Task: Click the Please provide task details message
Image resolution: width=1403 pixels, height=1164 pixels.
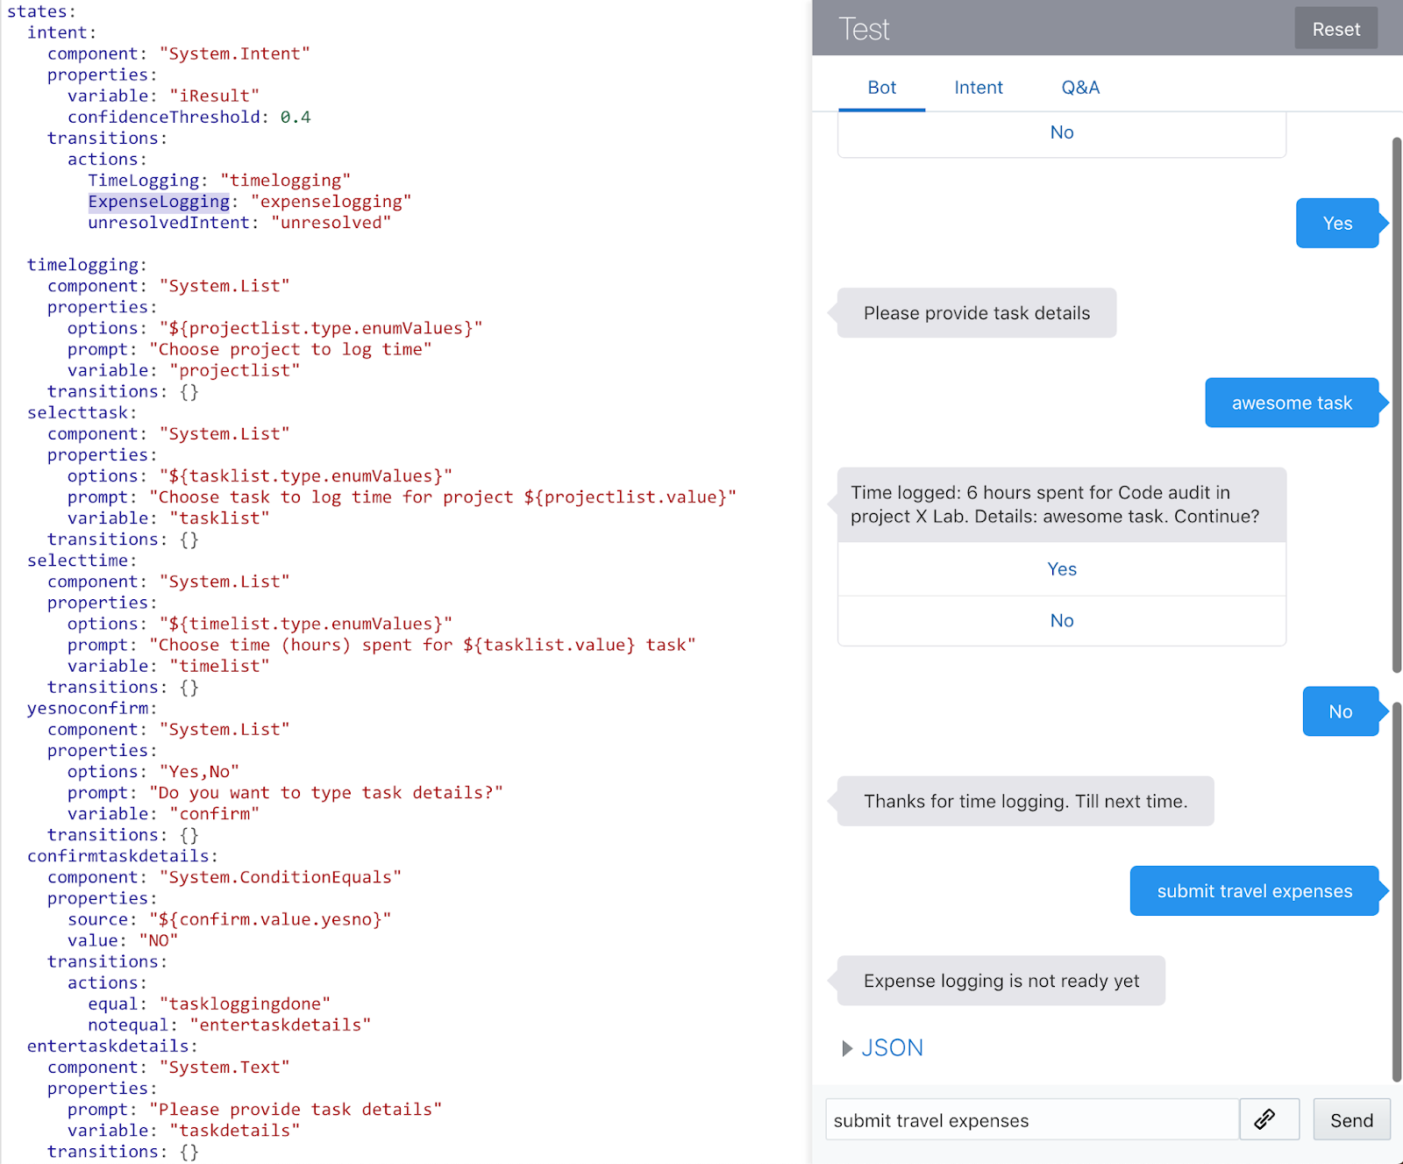Action: (976, 312)
